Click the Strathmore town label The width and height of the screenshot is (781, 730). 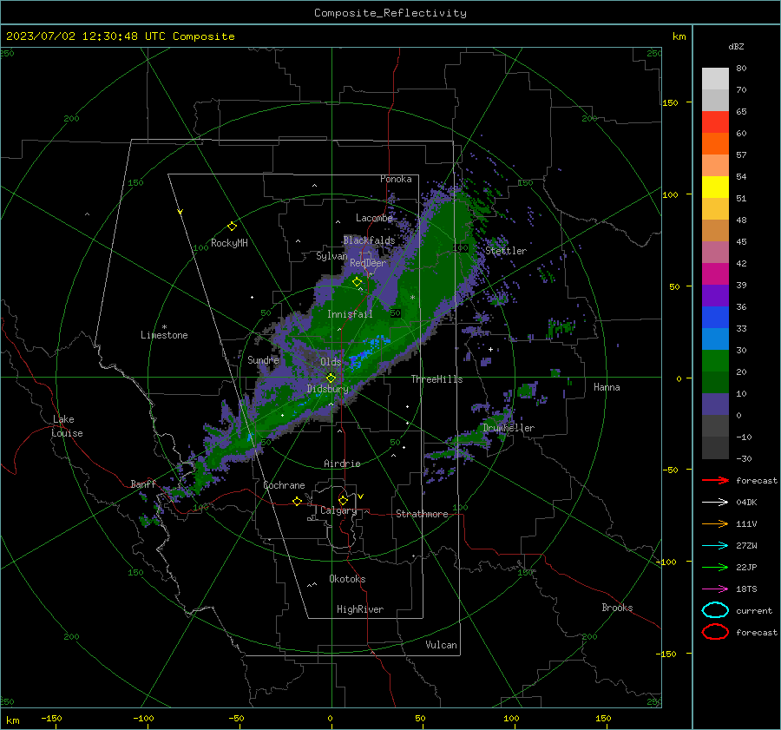tap(422, 514)
